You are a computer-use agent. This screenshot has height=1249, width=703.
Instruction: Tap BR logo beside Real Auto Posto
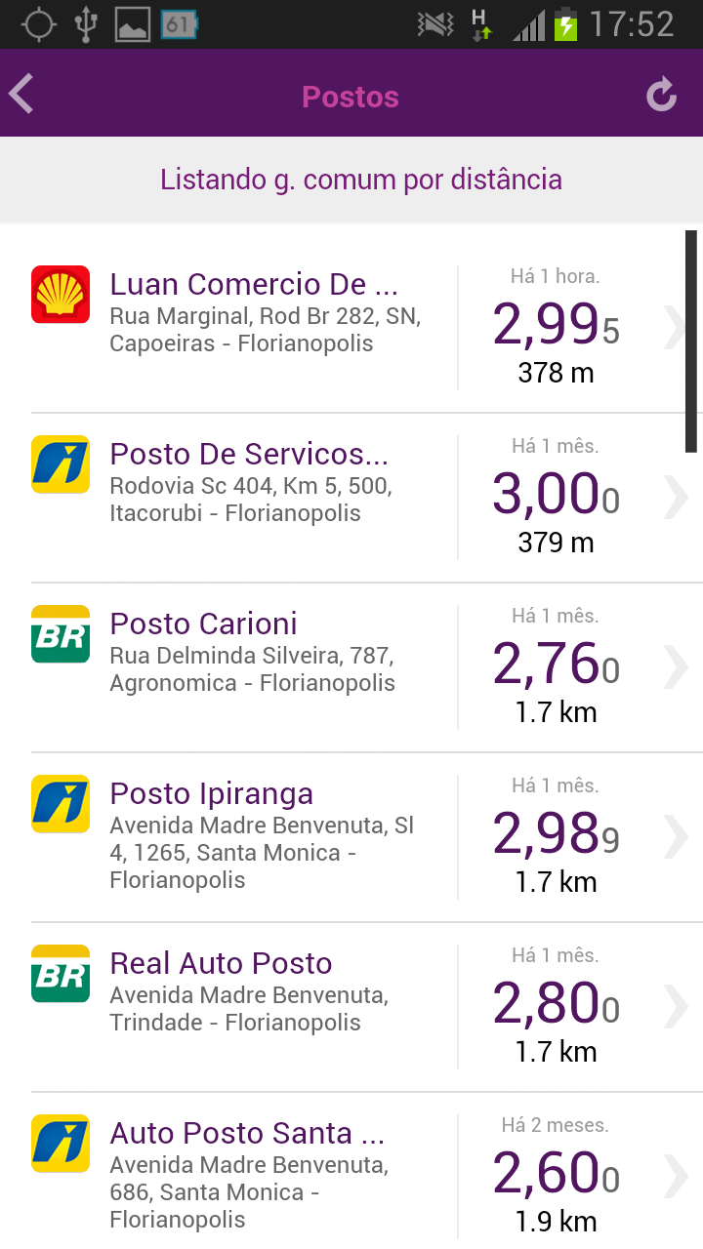tap(61, 973)
